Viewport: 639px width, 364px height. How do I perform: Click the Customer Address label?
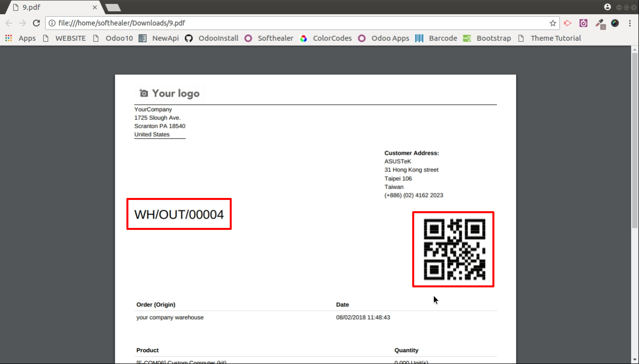point(412,153)
